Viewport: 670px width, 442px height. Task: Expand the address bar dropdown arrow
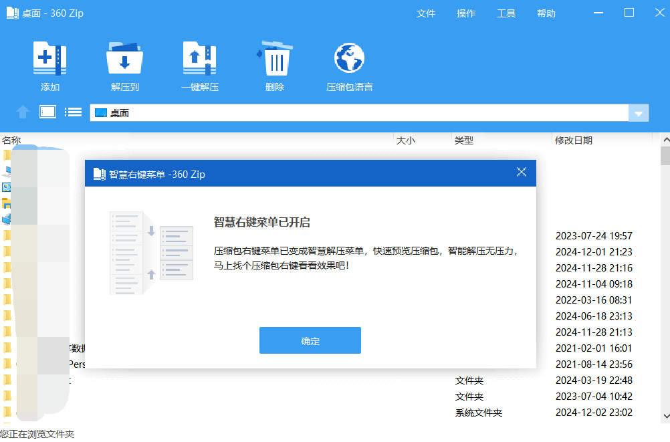point(639,113)
